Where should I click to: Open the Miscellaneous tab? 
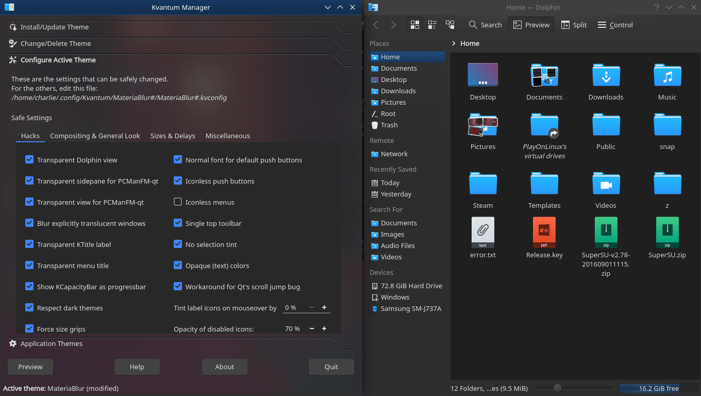pyautogui.click(x=228, y=136)
